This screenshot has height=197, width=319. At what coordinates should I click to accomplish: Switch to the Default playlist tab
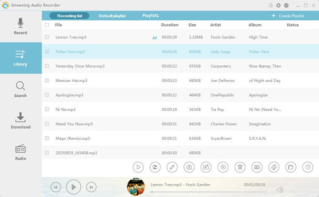pyautogui.click(x=112, y=16)
